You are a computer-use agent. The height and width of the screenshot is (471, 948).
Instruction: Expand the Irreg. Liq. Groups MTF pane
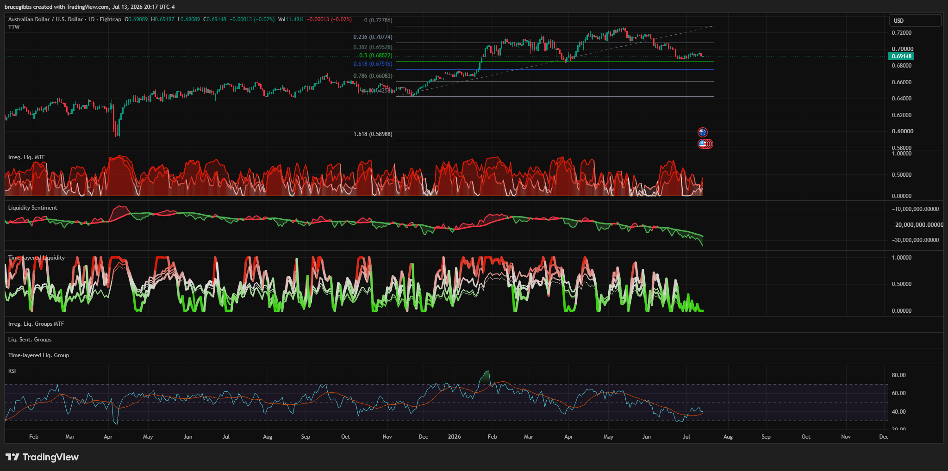(36, 324)
